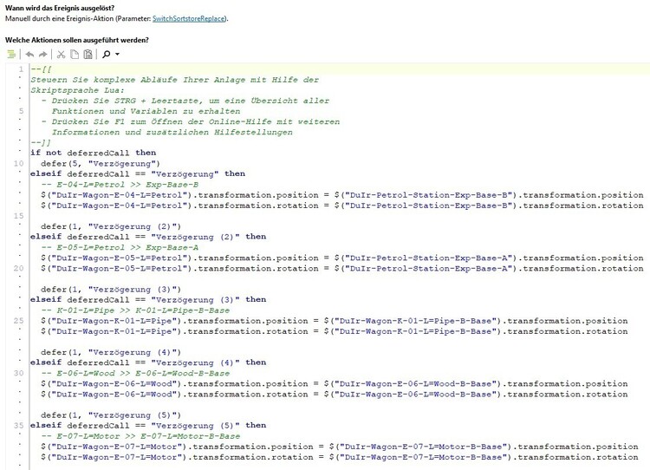Click the format code icon in the toolbar
Screen dimensions: 650x470
pos(11,55)
